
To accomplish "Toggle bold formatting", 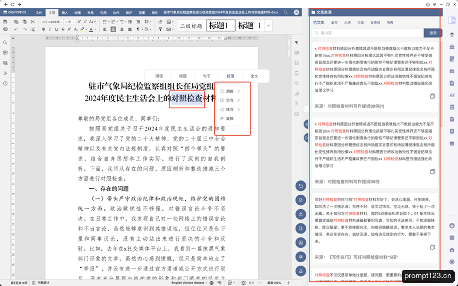I will coord(44,29).
